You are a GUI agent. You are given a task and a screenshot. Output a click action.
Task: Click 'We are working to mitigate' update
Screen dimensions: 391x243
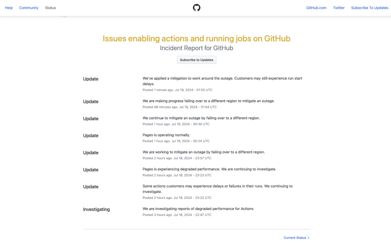click(x=204, y=152)
